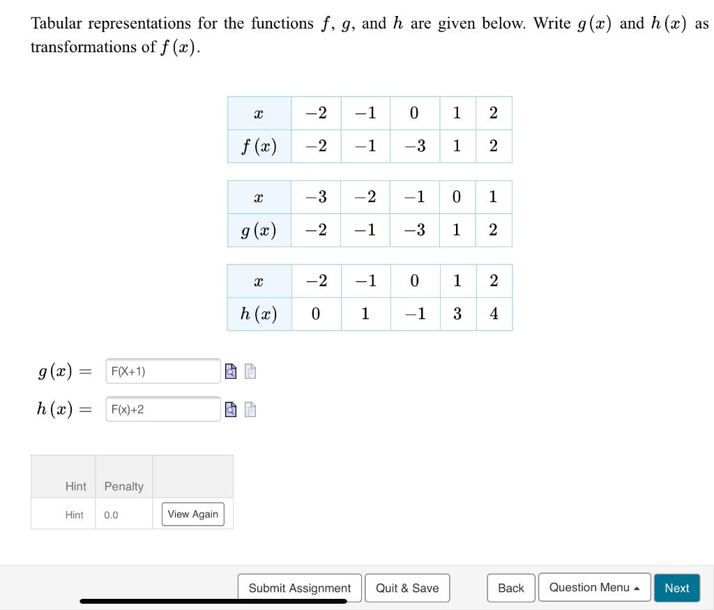Select the F(x)+2 input field
The width and height of the screenshot is (714, 610).
coord(163,409)
